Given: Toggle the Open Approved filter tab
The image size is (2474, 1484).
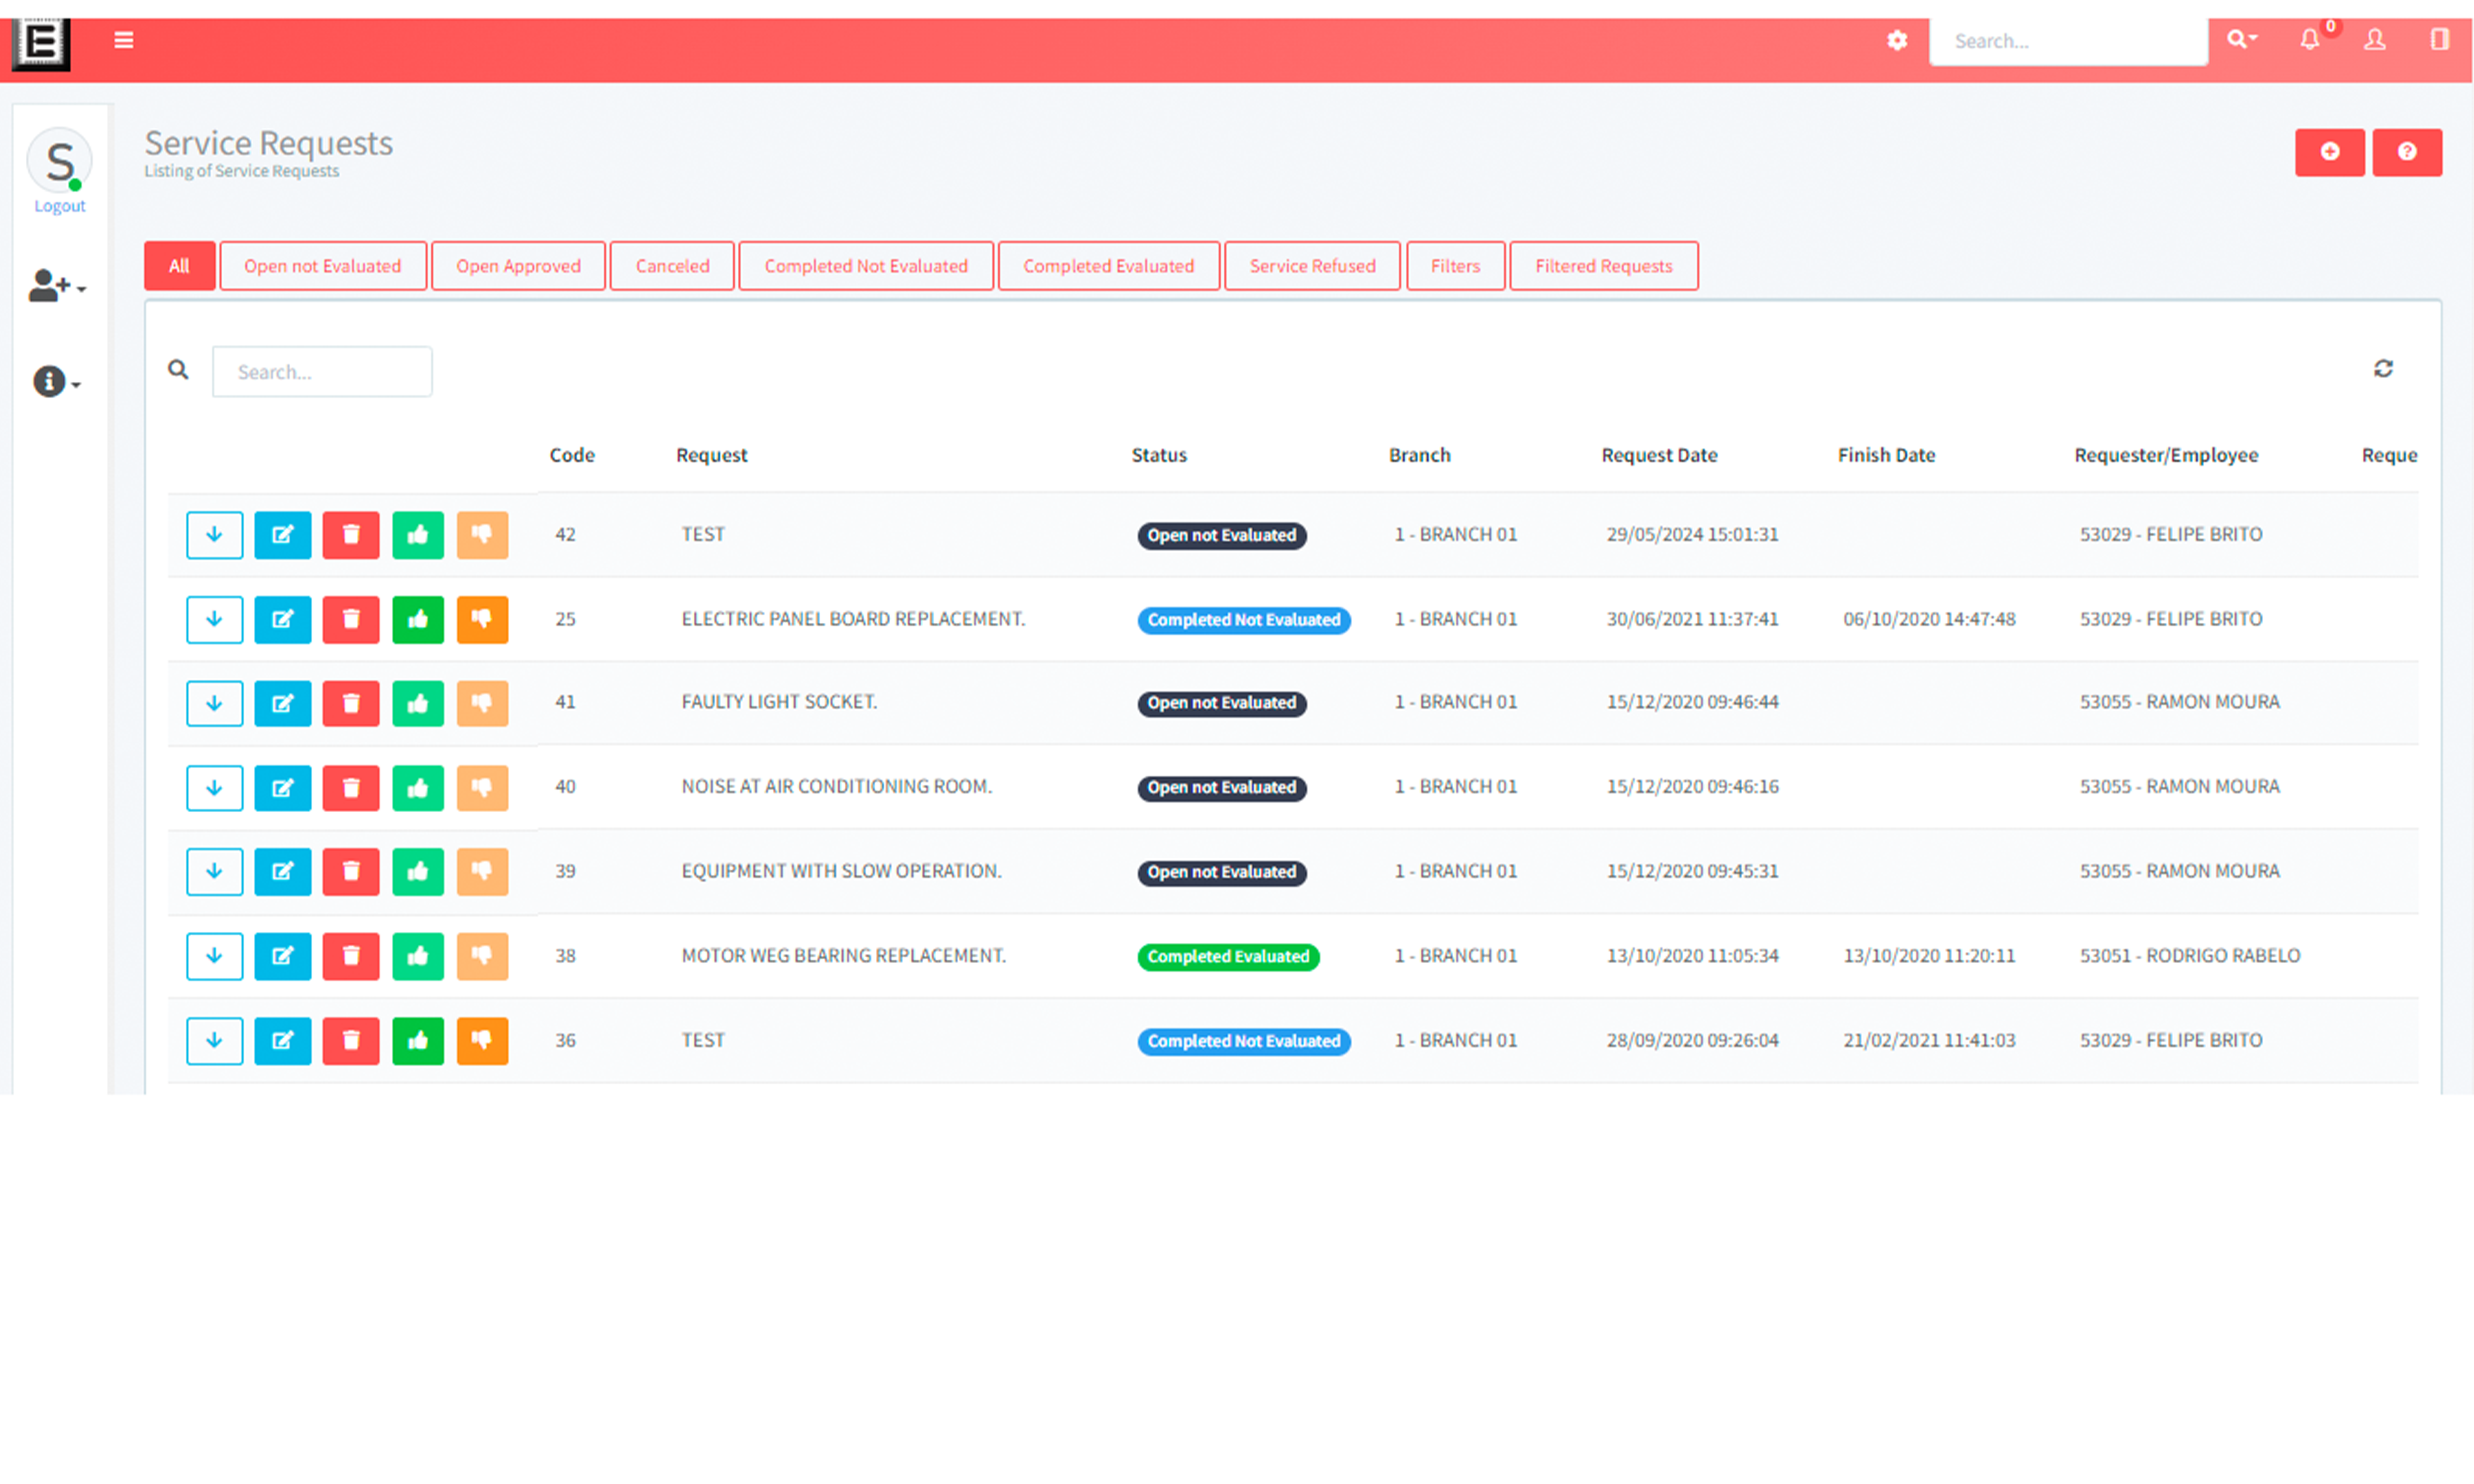Looking at the screenshot, I should point(518,265).
